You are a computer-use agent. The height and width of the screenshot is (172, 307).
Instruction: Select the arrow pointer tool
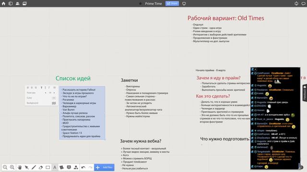tap(27, 167)
